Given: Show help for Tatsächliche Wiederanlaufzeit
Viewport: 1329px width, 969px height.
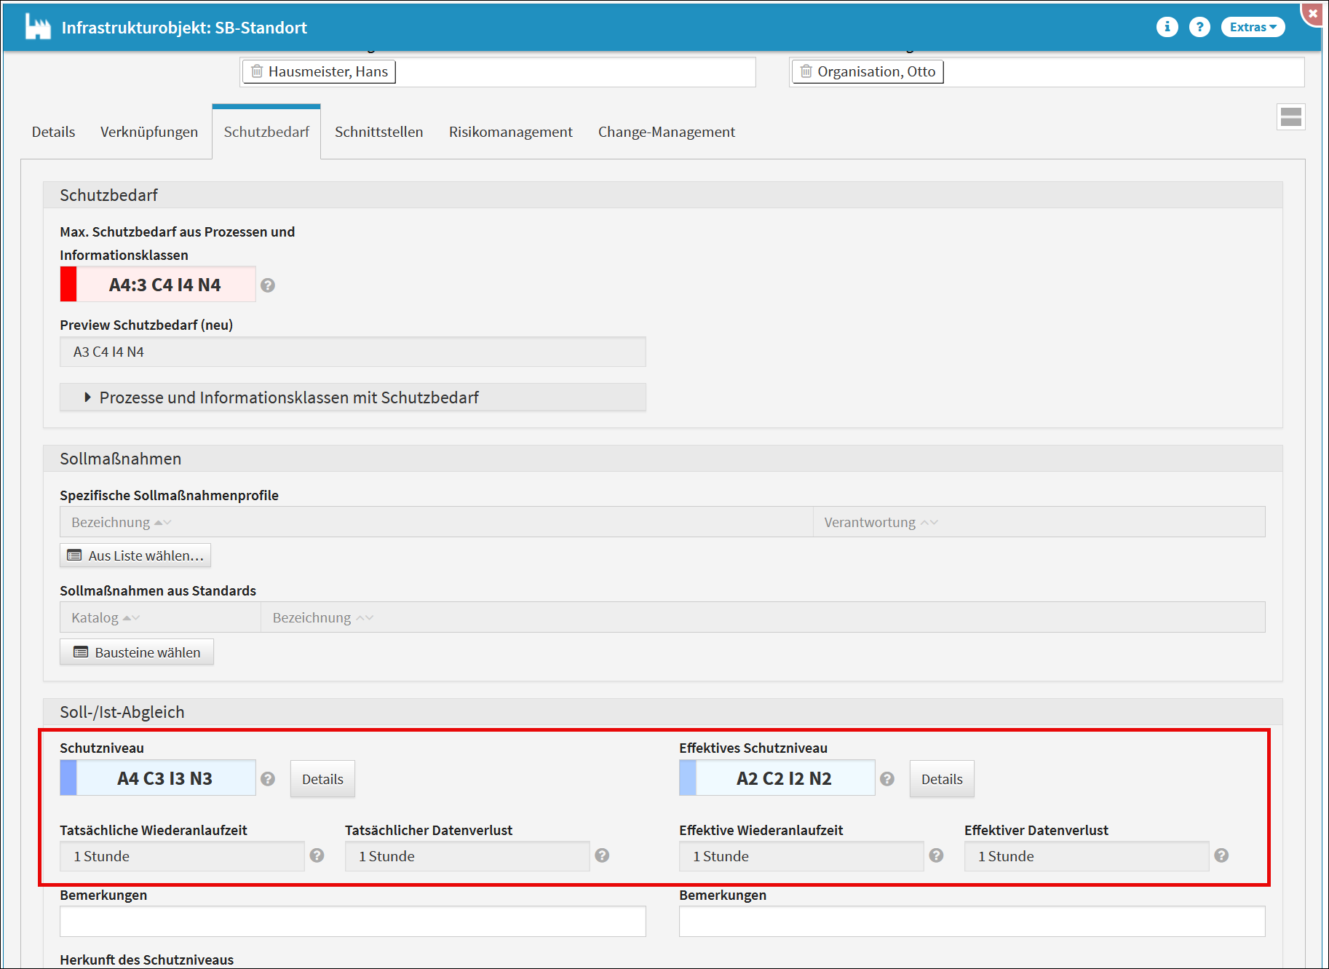Looking at the screenshot, I should pos(317,855).
